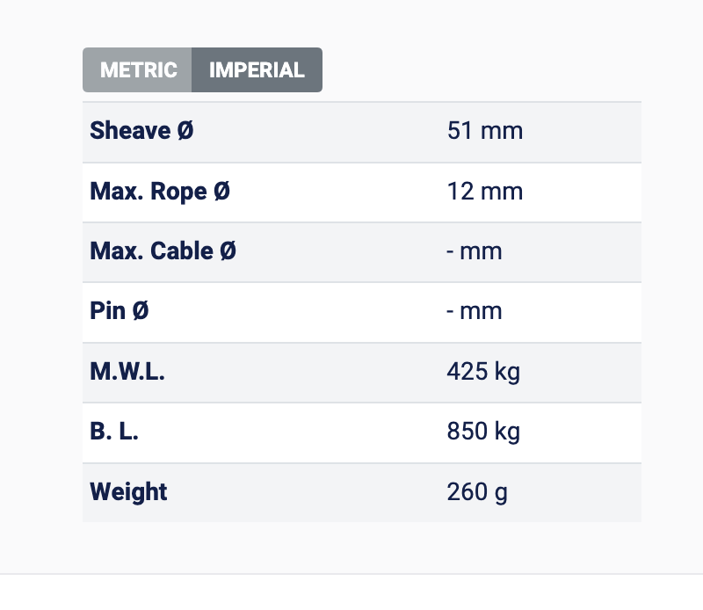
Task: Select the 260 g weight value
Action: 477,491
